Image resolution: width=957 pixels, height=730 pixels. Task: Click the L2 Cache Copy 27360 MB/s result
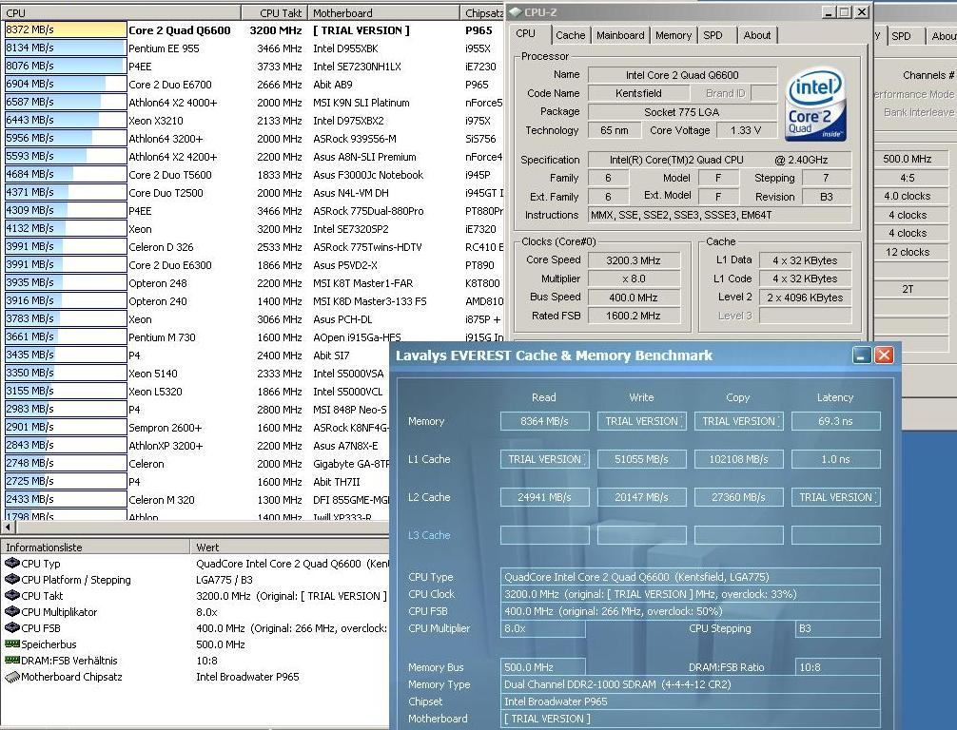point(738,497)
